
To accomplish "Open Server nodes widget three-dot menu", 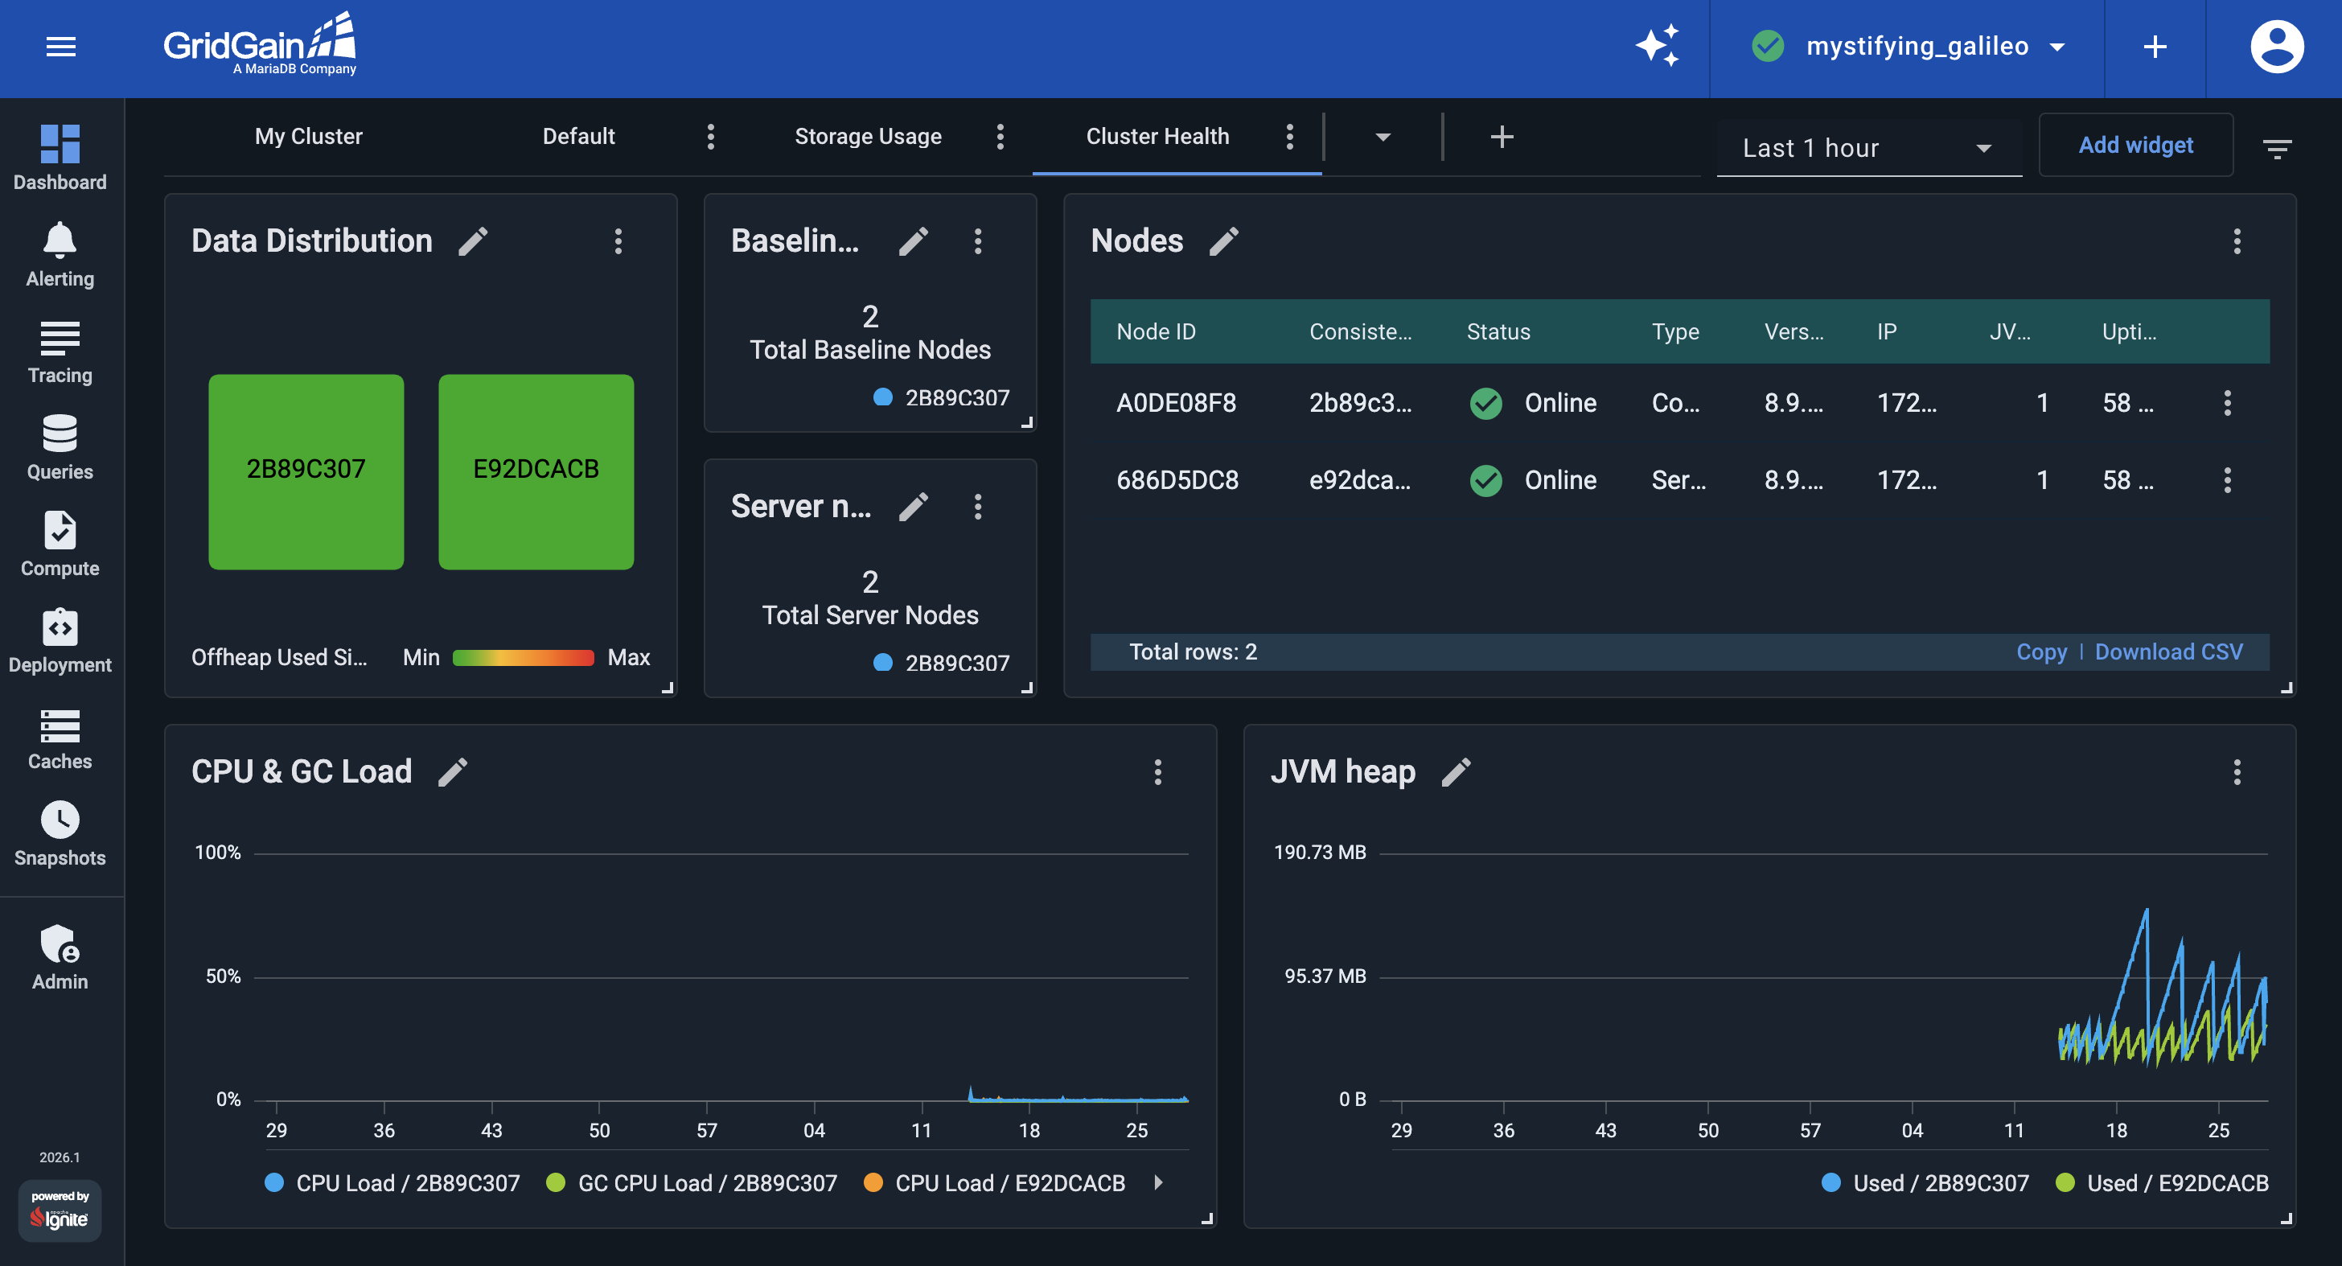I will [x=978, y=507].
